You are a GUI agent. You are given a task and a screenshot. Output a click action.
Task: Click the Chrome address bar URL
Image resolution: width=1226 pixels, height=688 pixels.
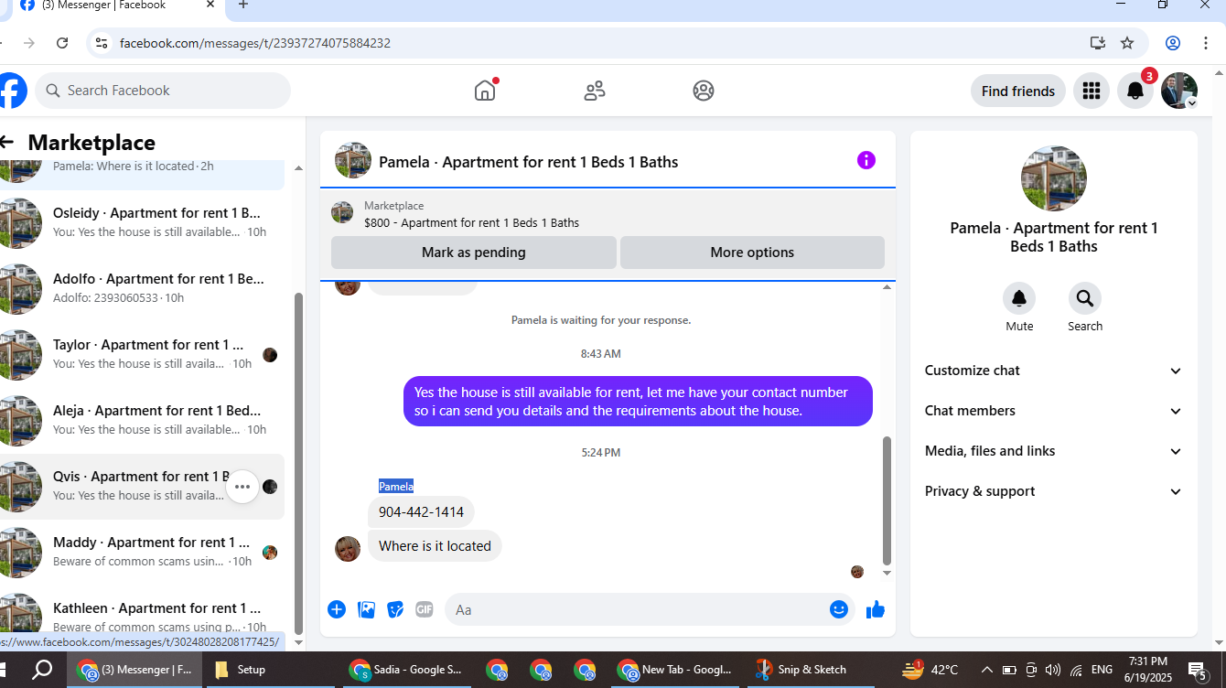click(x=255, y=43)
